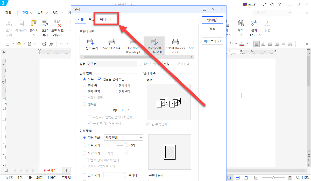The height and width of the screenshot is (181, 311).
Task: Click the comment icon in dialog title bar
Action: click(204, 9)
